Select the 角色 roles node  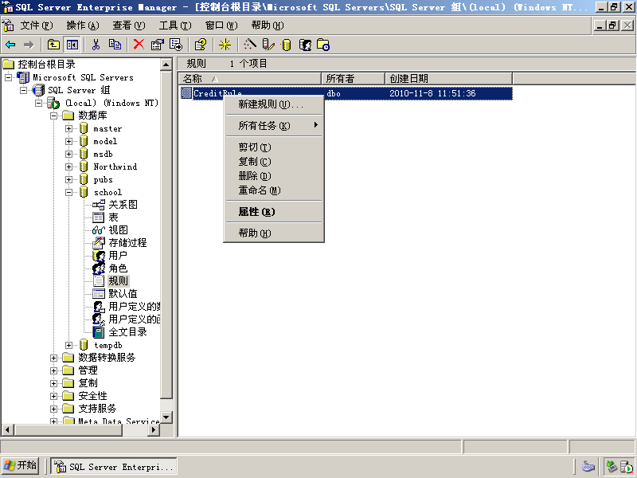(118, 268)
